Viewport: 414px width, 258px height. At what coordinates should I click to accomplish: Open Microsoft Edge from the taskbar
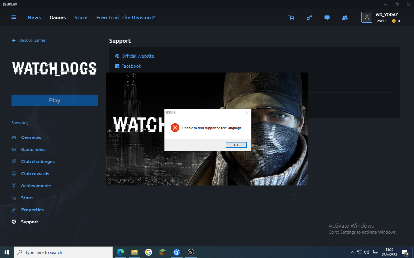[120, 252]
